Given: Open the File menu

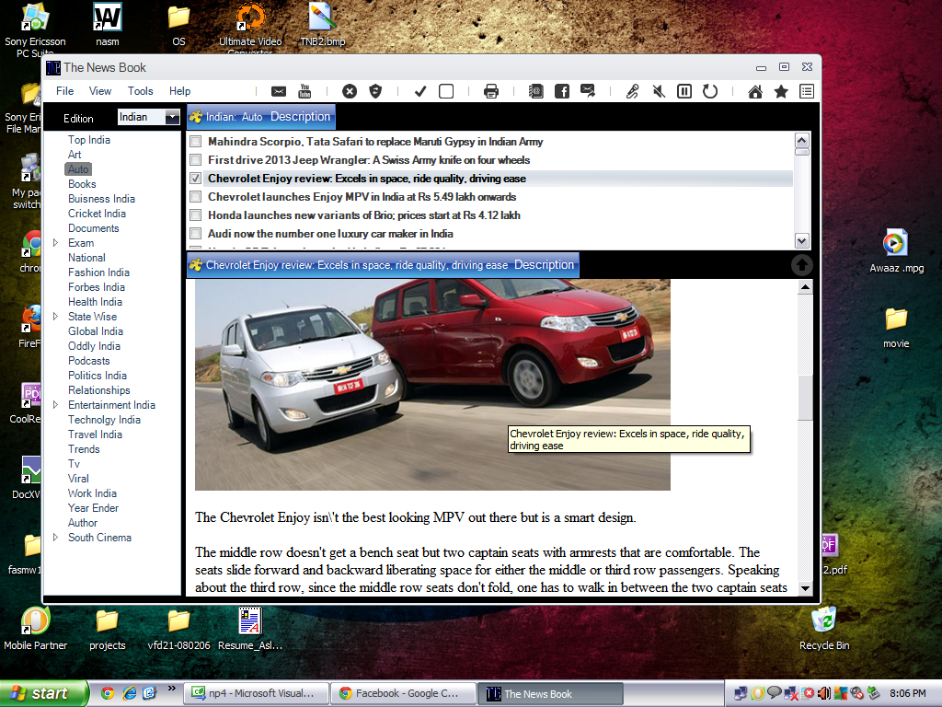Looking at the screenshot, I should [x=64, y=91].
